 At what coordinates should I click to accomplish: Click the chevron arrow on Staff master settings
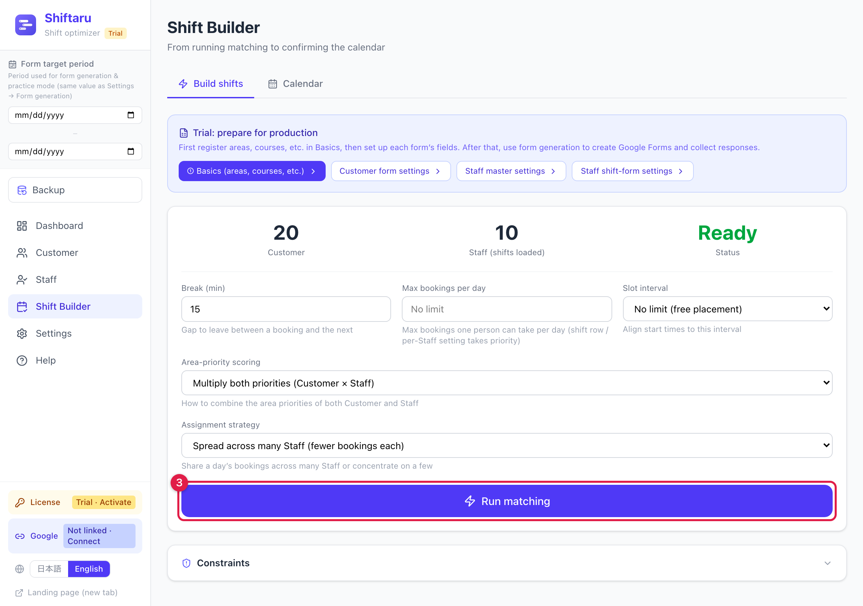pyautogui.click(x=553, y=171)
